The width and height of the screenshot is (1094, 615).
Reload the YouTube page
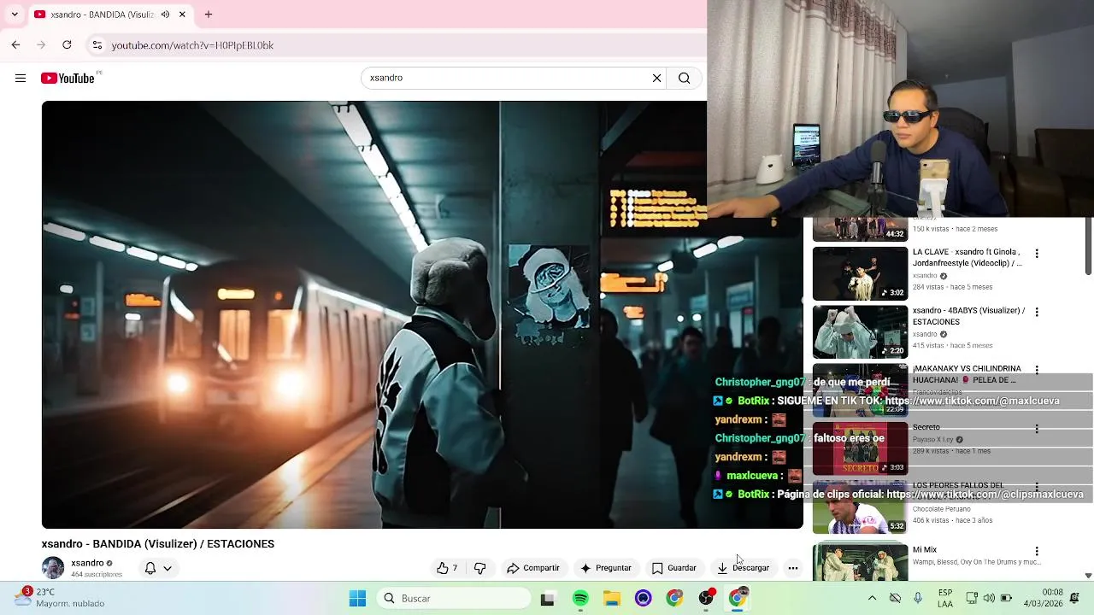(x=67, y=44)
